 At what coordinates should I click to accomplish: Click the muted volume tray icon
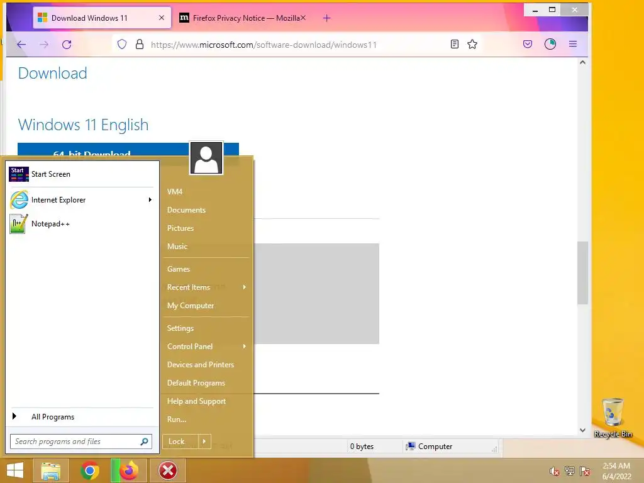(554, 471)
